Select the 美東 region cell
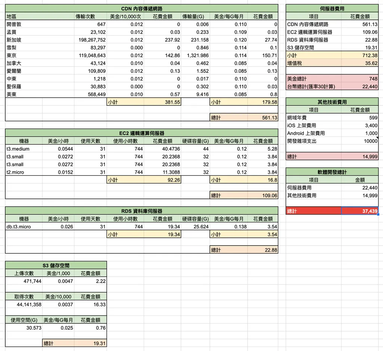The width and height of the screenshot is (383, 351). (40, 95)
